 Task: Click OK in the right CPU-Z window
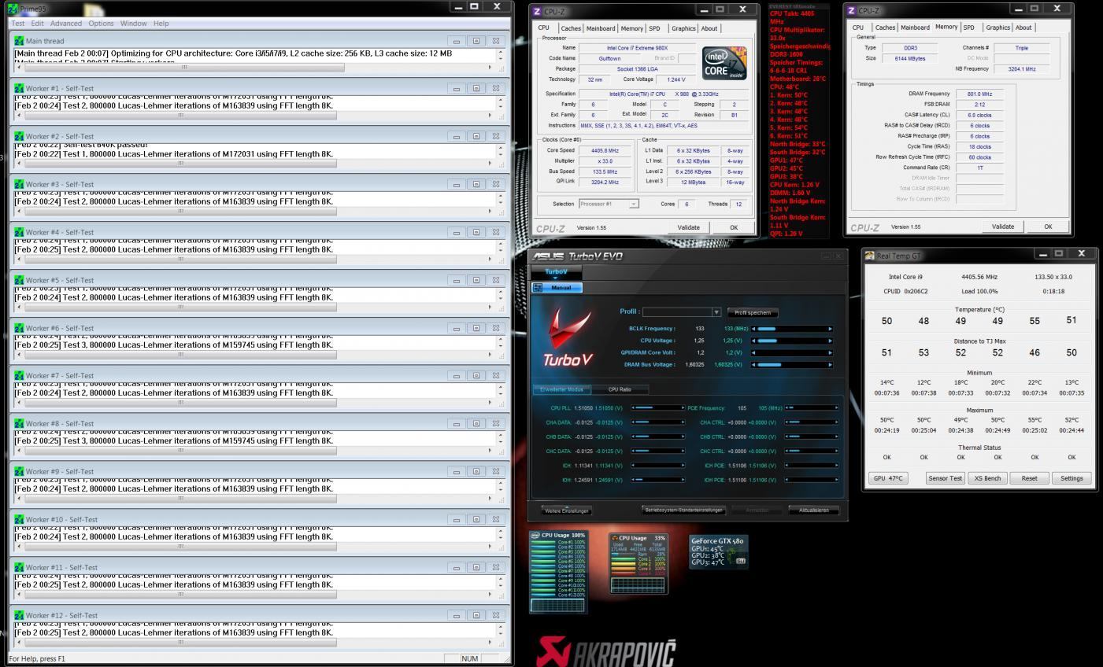(x=1048, y=227)
